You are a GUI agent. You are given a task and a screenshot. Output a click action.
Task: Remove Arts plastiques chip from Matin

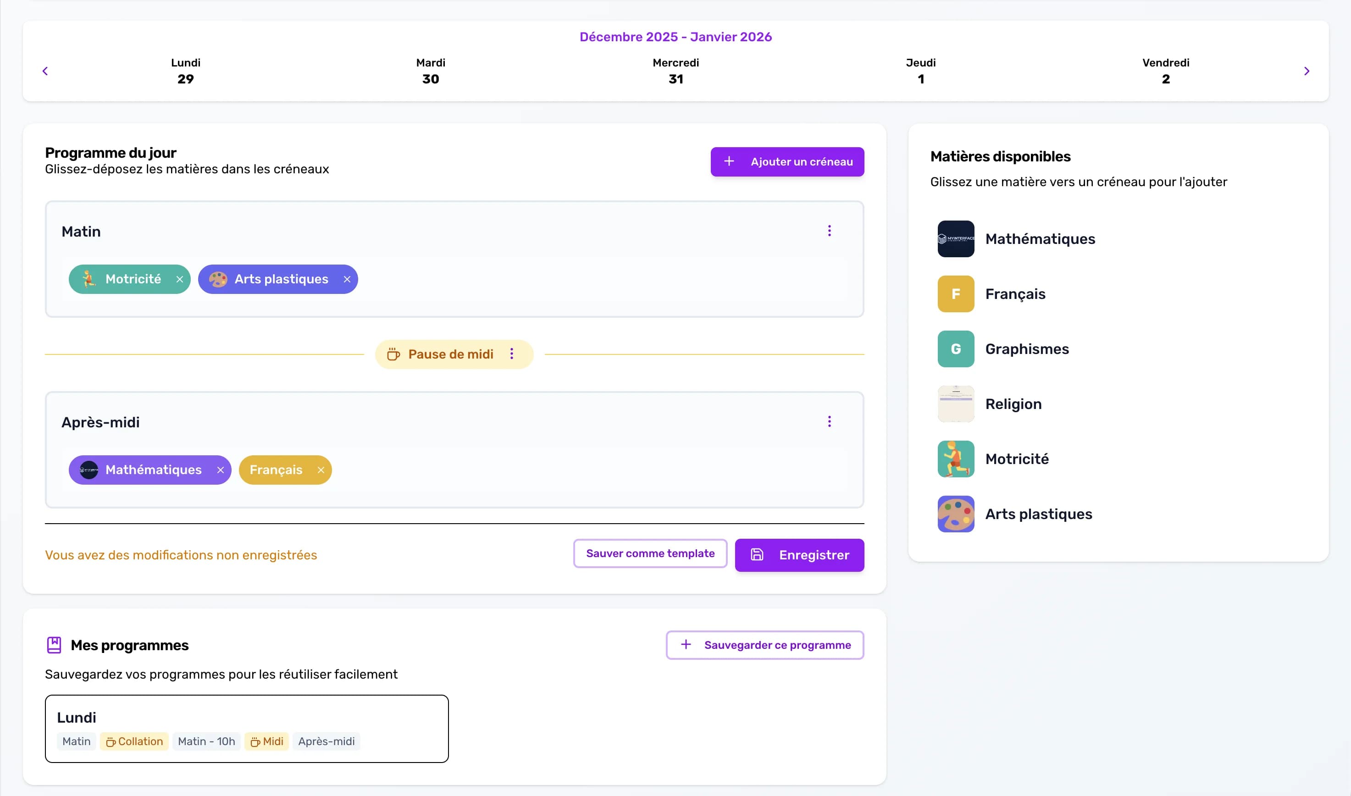pos(347,279)
